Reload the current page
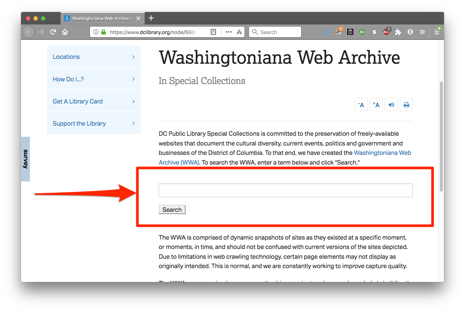 pyautogui.click(x=53, y=32)
